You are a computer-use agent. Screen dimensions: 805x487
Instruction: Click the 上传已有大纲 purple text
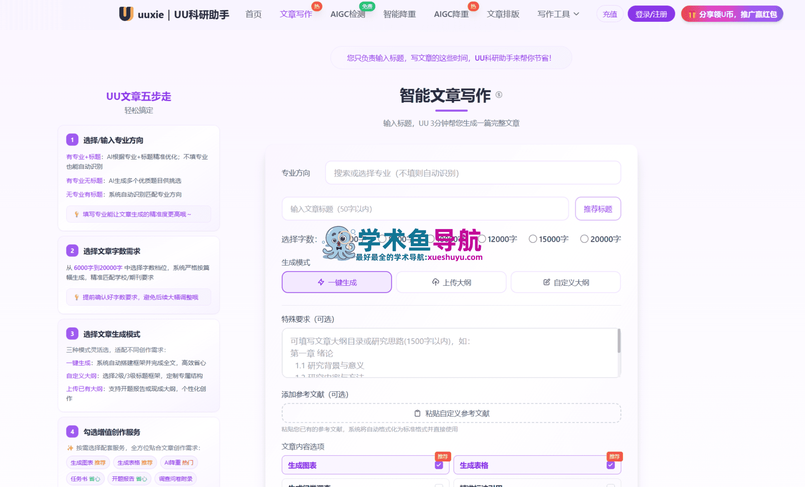click(x=84, y=389)
